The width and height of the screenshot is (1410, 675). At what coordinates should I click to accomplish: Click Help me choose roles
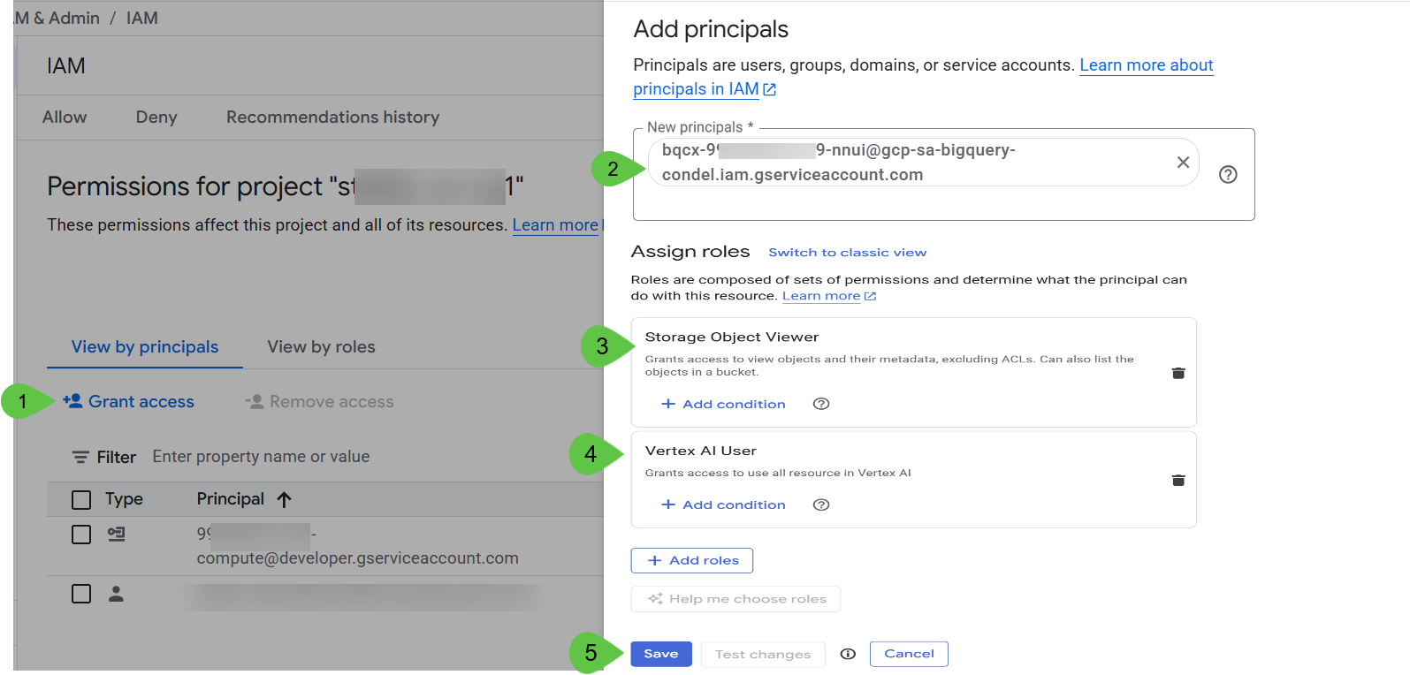tap(735, 599)
